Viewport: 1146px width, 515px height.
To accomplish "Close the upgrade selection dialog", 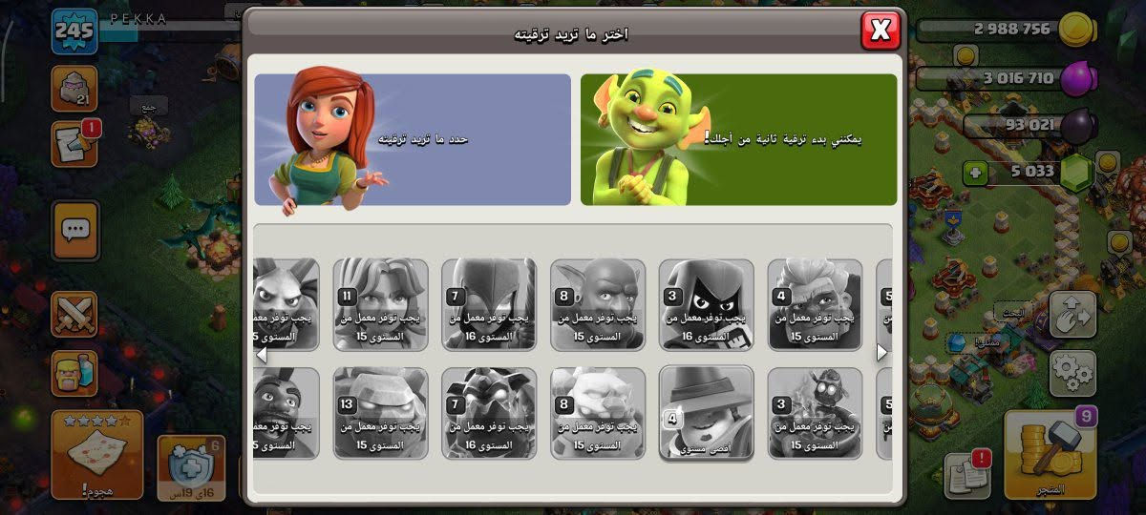I will tap(880, 31).
